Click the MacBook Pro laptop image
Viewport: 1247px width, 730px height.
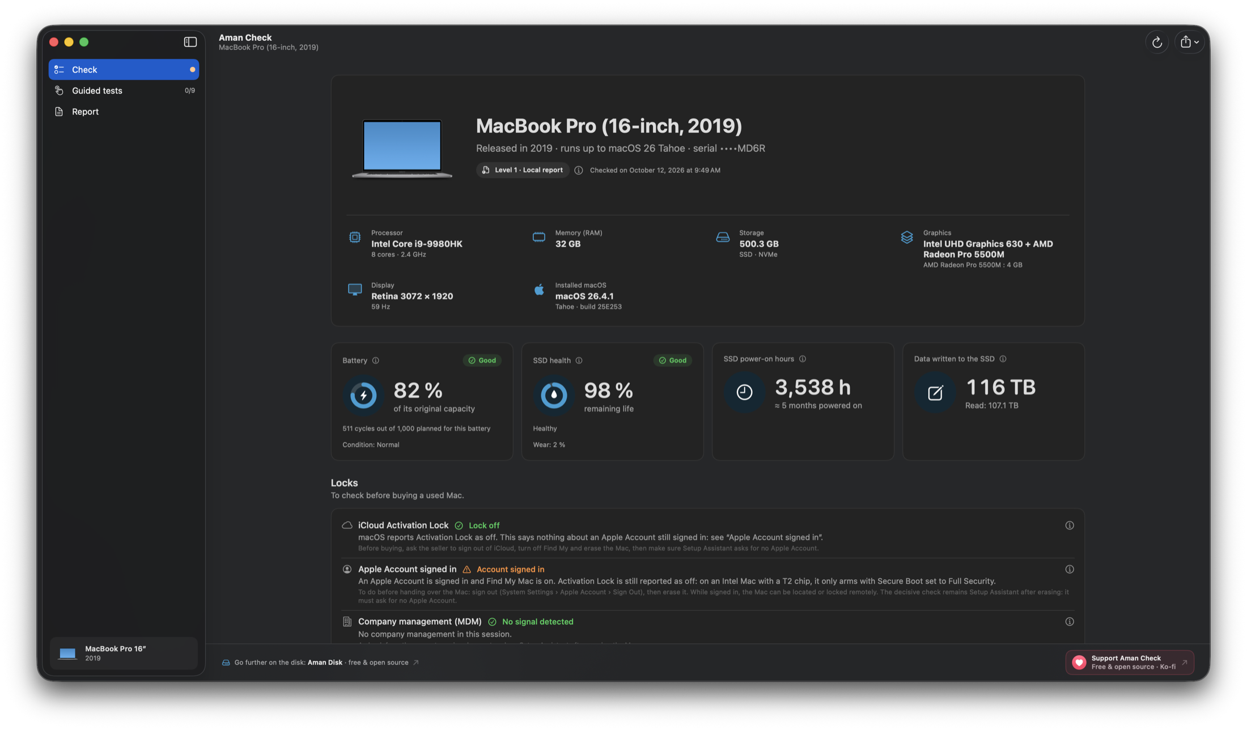(402, 148)
